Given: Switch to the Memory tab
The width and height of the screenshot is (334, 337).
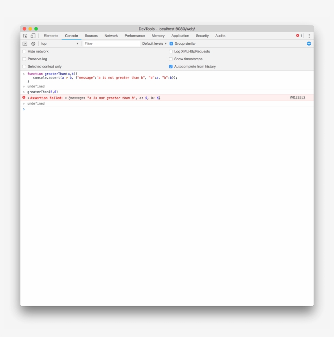Looking at the screenshot, I should pyautogui.click(x=158, y=35).
